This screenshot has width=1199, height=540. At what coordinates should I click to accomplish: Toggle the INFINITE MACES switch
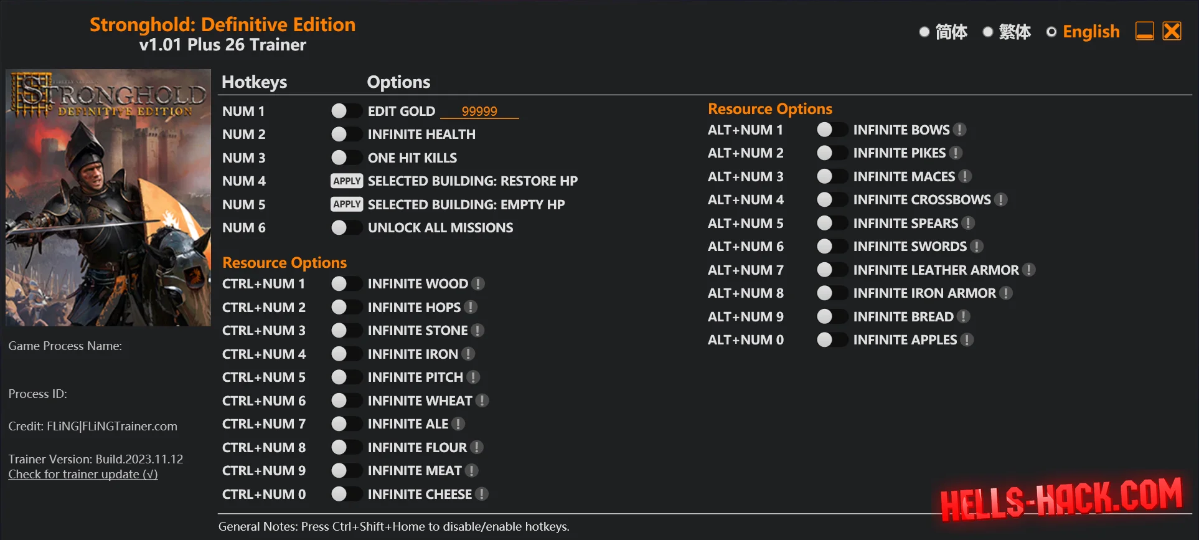(832, 176)
